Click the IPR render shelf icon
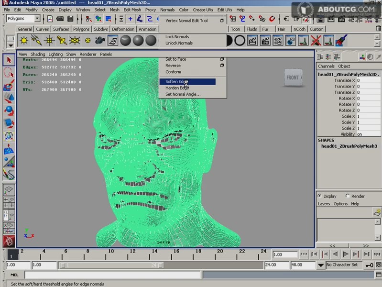This screenshot has width=382, height=287. [x=265, y=41]
